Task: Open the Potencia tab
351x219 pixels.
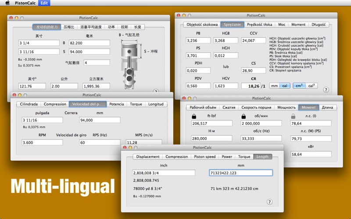Action: pos(117,104)
